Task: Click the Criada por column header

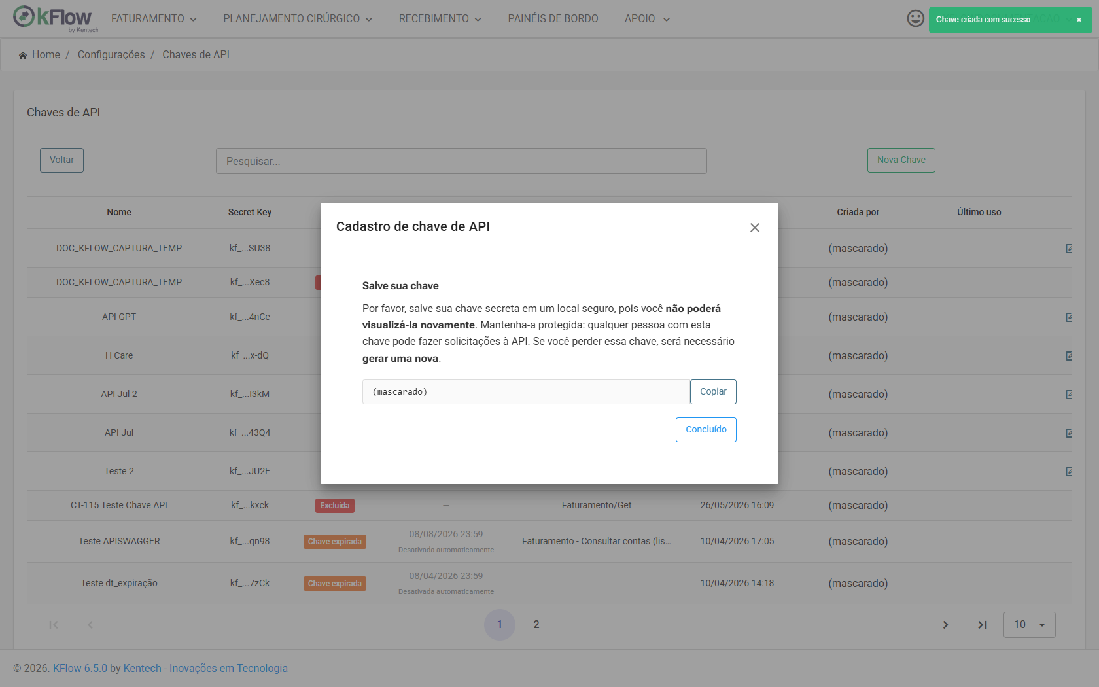Action: click(x=858, y=213)
